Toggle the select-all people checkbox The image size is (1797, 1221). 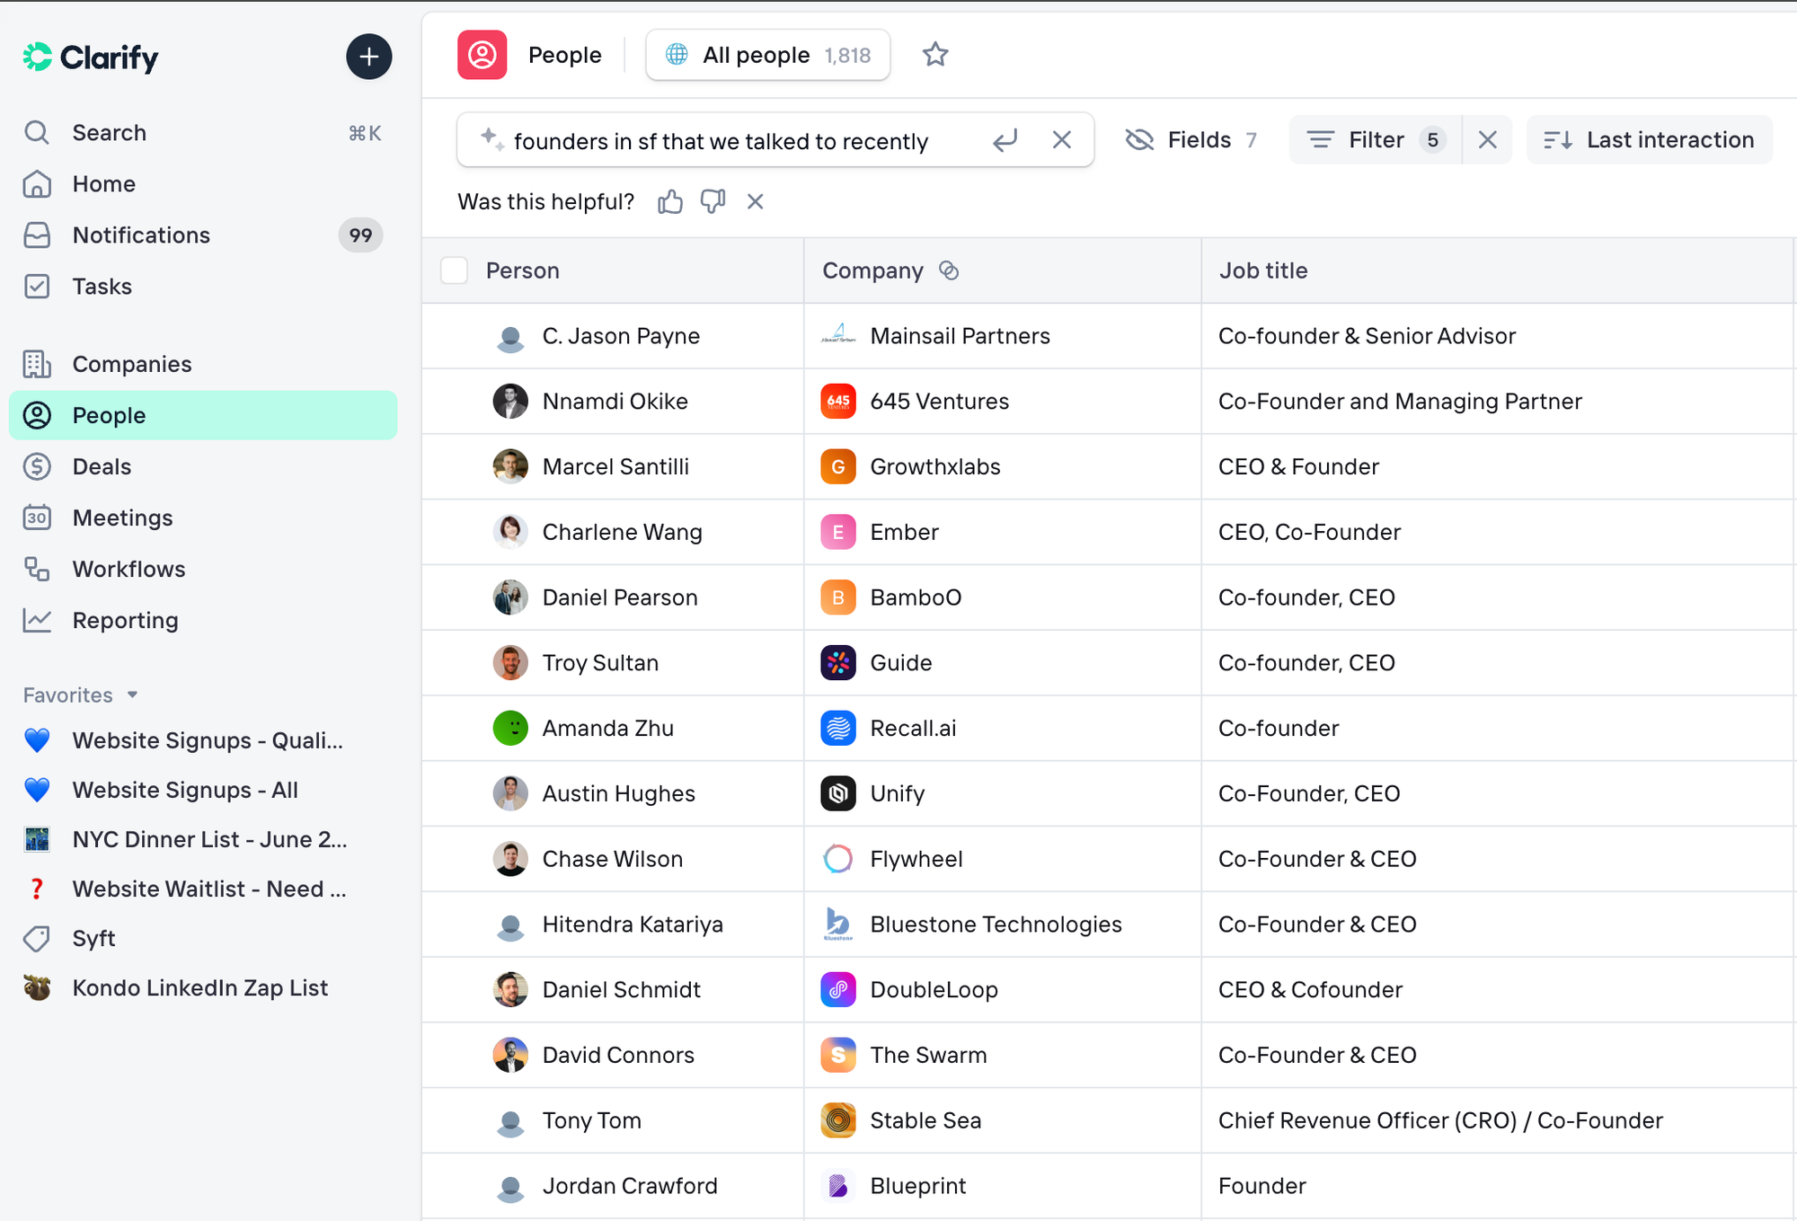pos(455,270)
